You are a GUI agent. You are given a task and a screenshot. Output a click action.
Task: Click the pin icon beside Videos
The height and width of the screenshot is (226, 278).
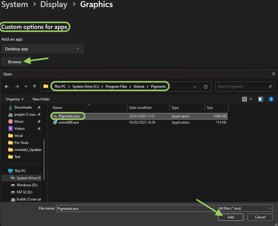[39, 129]
